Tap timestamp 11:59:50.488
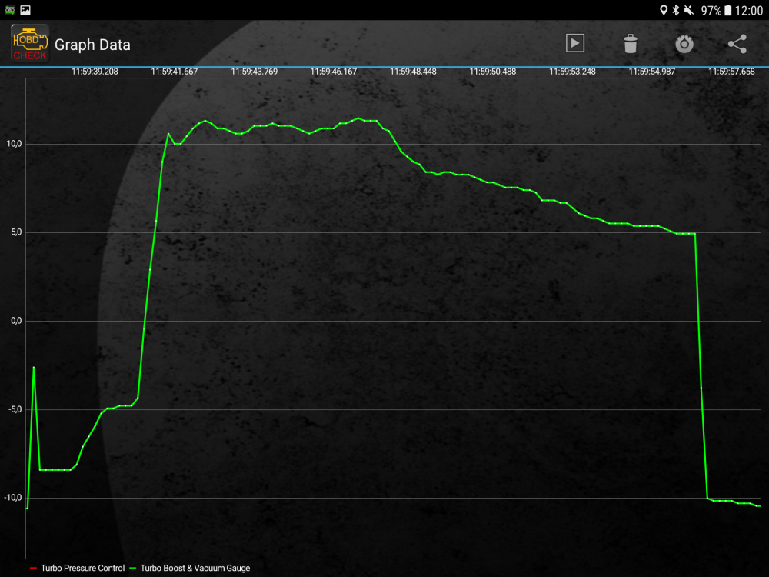Image resolution: width=769 pixels, height=577 pixels. click(492, 72)
